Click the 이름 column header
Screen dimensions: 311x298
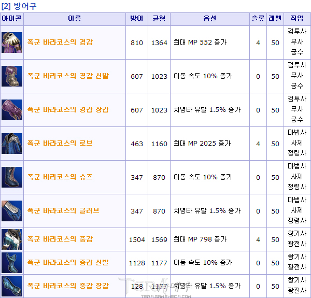pyautogui.click(x=75, y=19)
